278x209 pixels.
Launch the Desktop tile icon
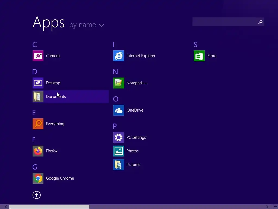pos(38,83)
